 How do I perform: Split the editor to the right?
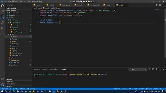160,5
